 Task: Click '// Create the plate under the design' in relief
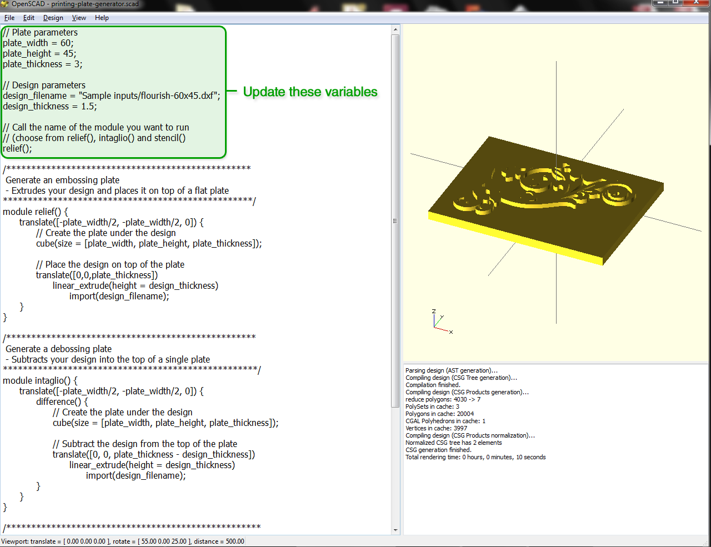click(106, 233)
